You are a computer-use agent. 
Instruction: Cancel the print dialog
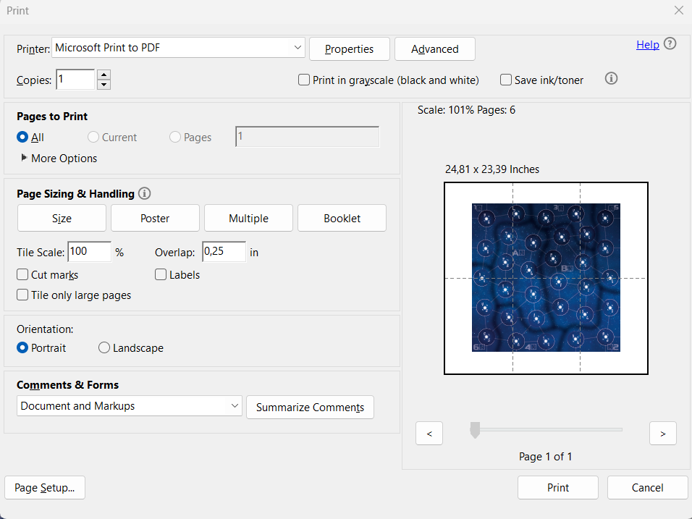coord(647,488)
